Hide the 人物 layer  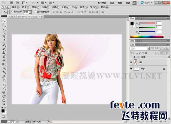pyautogui.click(x=131, y=62)
